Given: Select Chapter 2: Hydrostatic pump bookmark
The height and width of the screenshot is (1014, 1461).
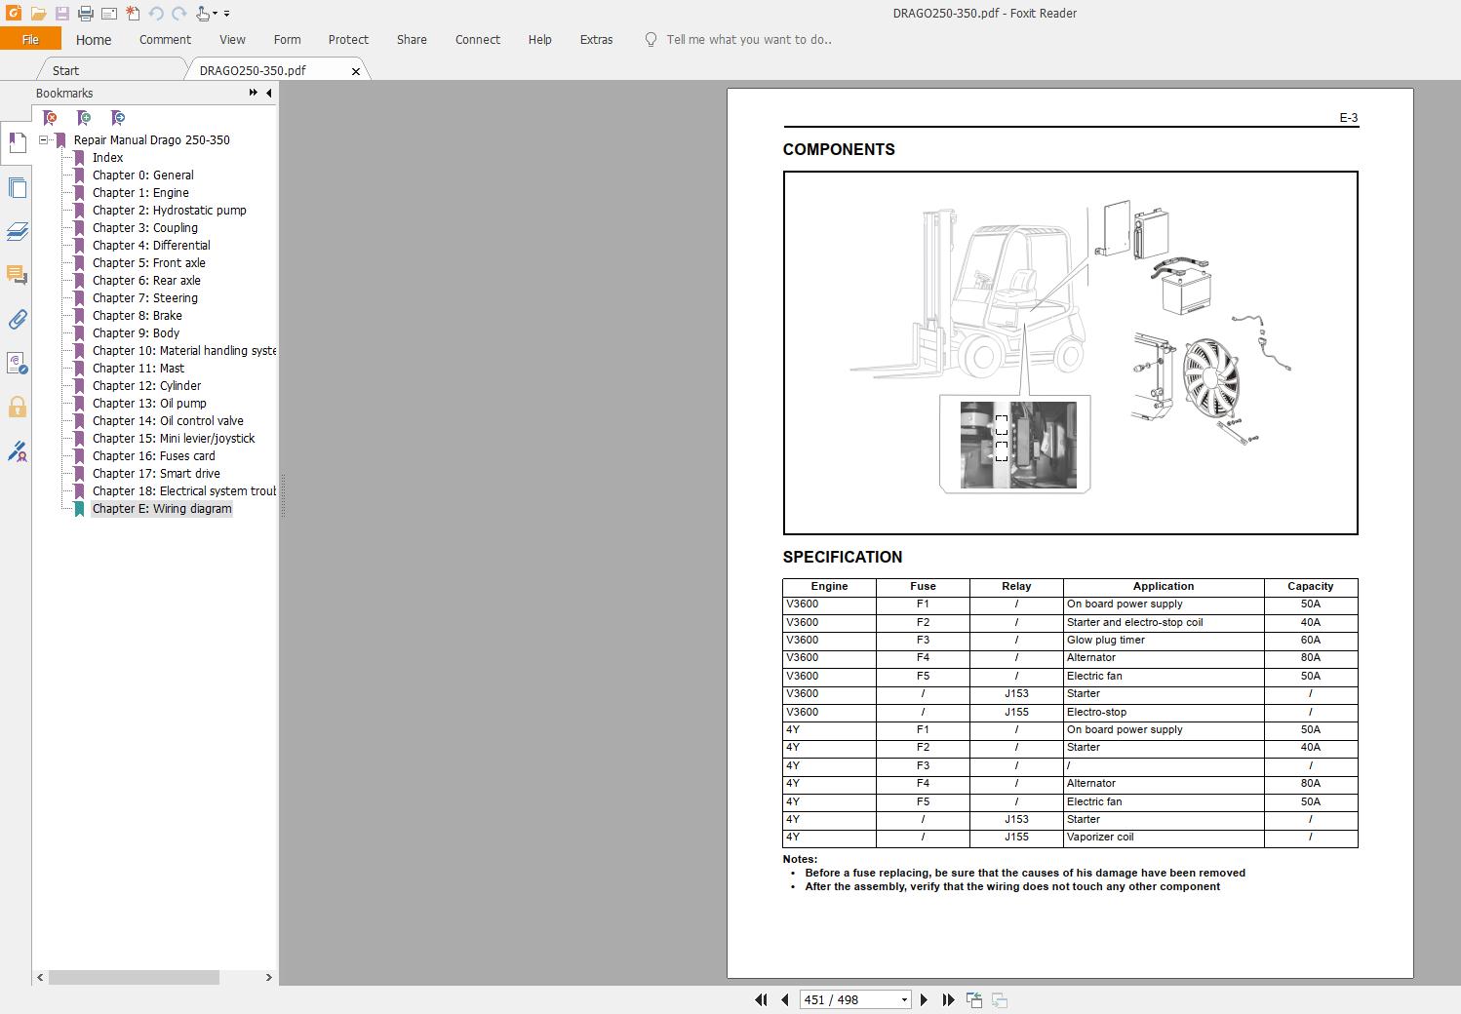Looking at the screenshot, I should [169, 210].
